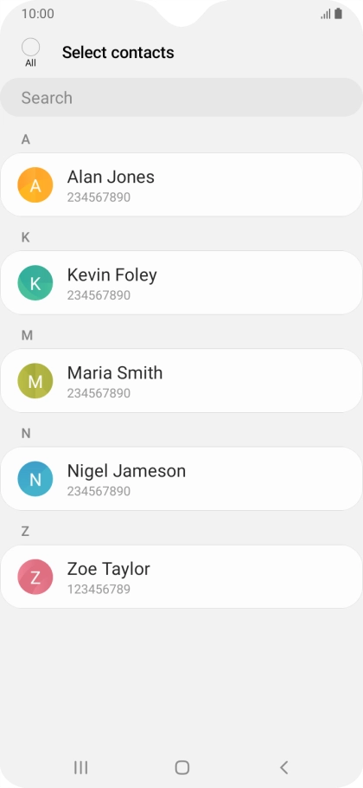Tap Zoe Taylor's number 123456789
363x788 pixels.
click(99, 589)
